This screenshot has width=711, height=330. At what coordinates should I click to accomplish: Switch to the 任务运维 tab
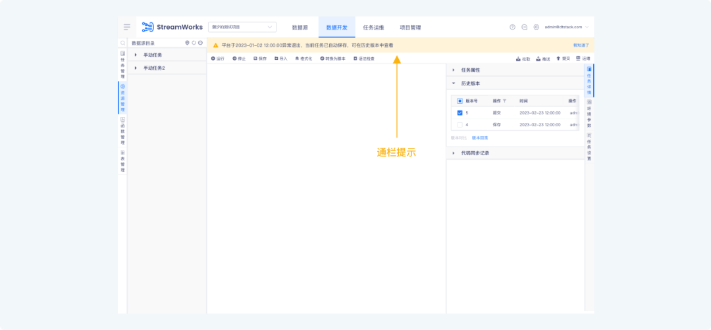(373, 28)
